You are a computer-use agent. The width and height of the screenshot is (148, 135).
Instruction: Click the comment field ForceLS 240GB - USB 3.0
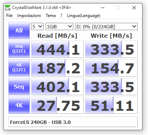[x=73, y=122]
